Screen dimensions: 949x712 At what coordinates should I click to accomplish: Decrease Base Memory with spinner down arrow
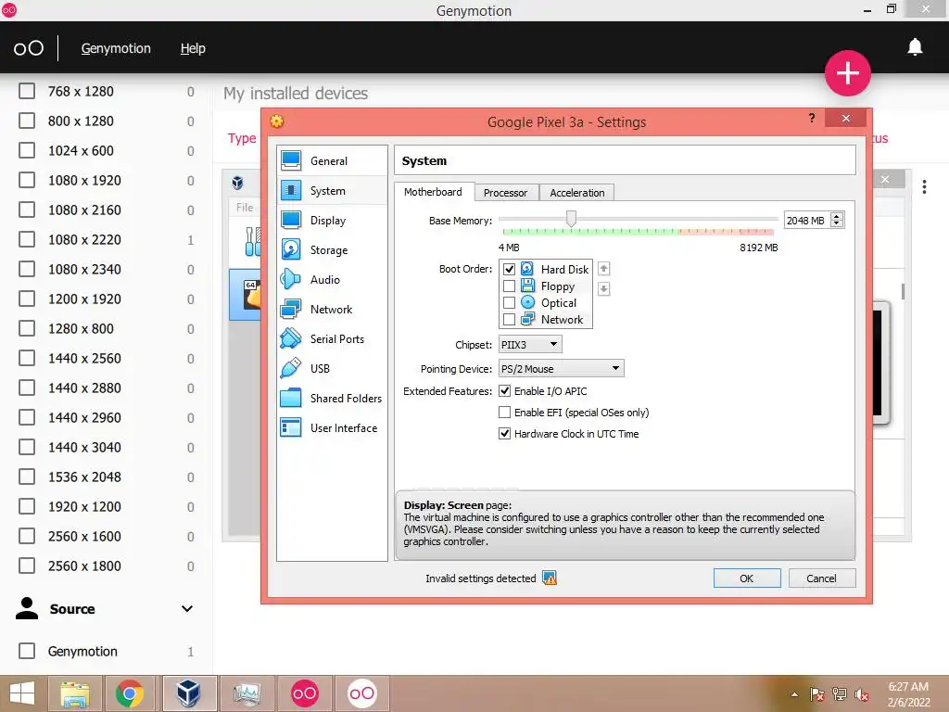coord(837,223)
